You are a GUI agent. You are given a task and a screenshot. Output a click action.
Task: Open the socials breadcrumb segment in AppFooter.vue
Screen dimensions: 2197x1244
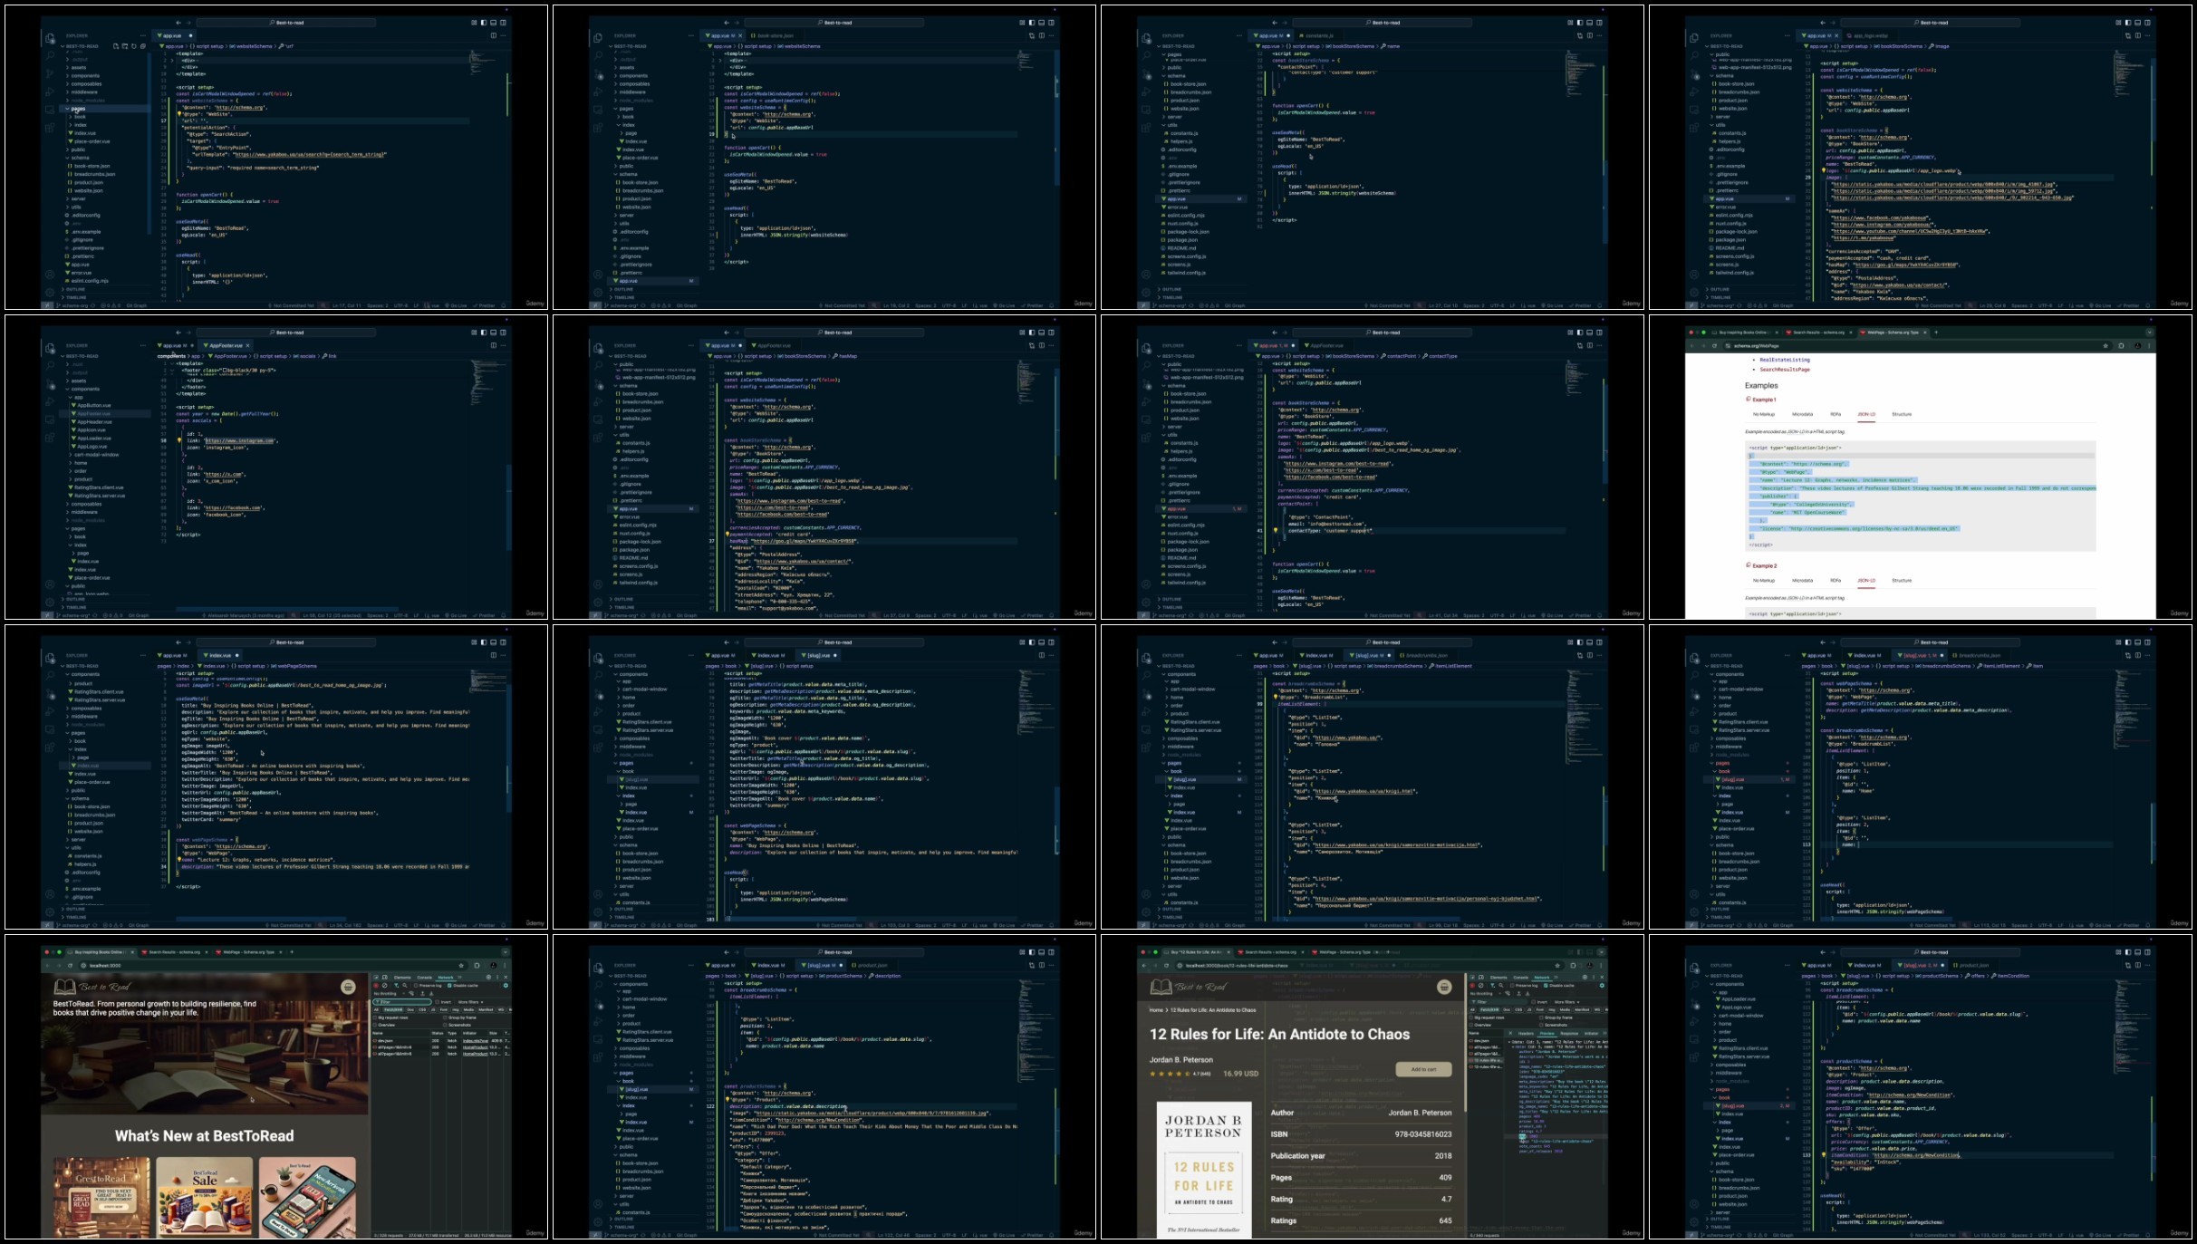304,356
